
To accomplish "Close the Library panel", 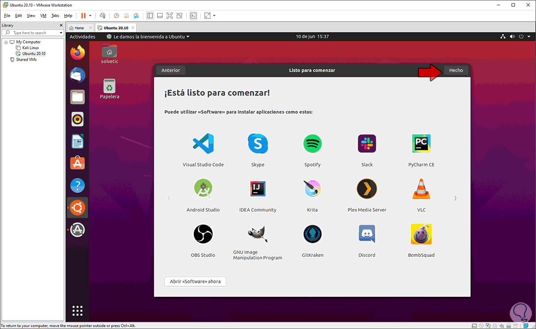I will click(x=62, y=25).
